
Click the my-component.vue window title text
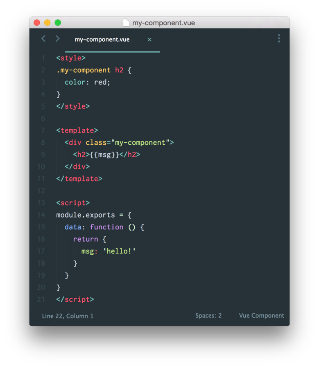(x=164, y=23)
